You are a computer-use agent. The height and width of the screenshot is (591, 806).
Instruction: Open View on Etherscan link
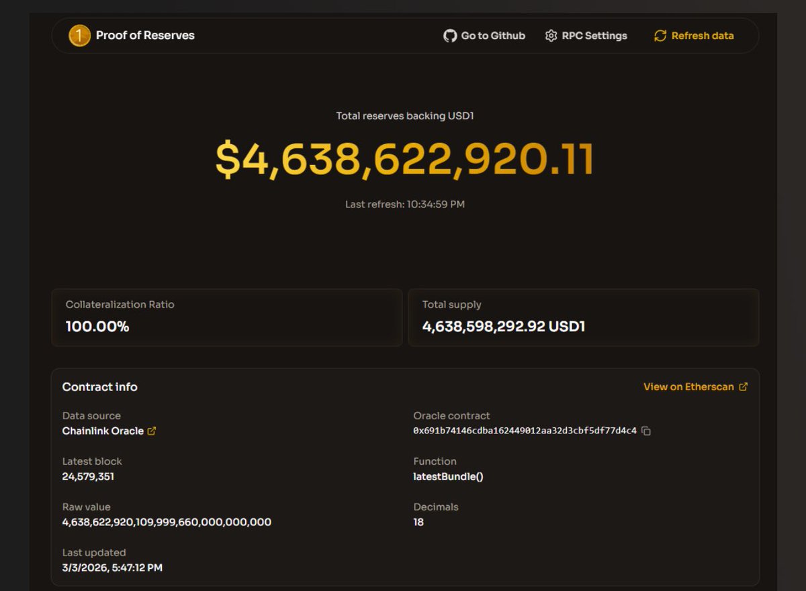pos(695,387)
